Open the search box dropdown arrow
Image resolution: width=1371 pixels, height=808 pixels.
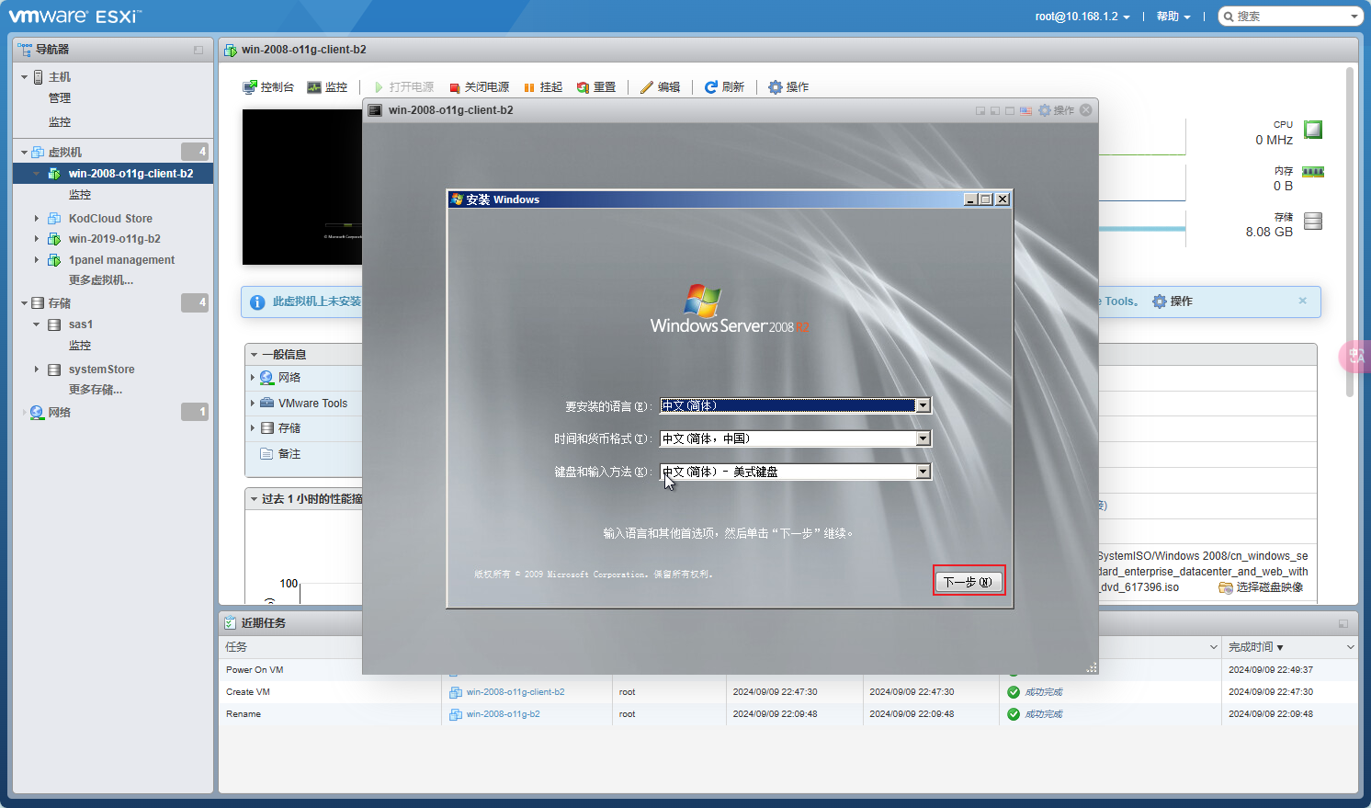coord(1354,17)
